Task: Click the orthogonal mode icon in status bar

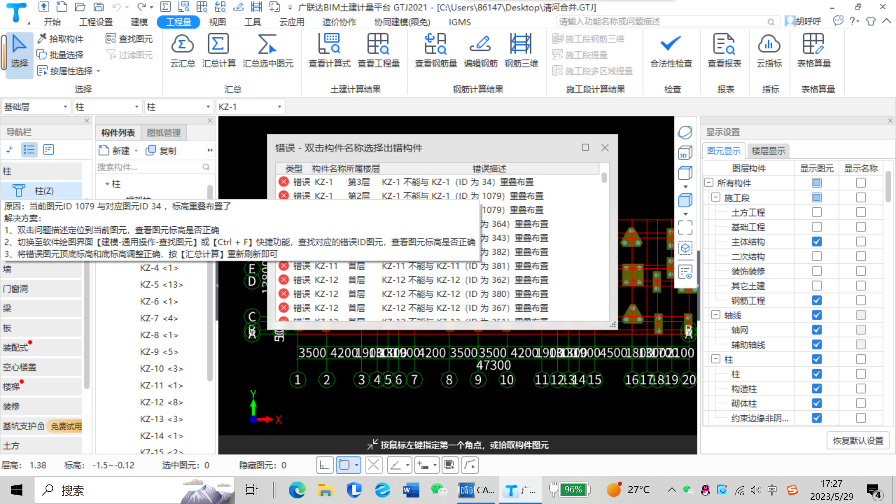Action: (x=325, y=465)
